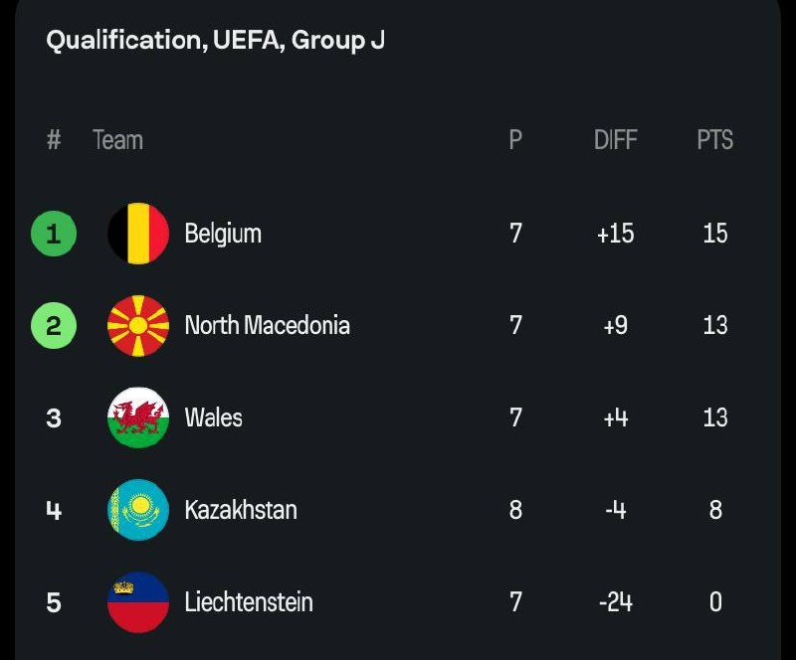
Task: Sort by the PTS column header
Action: [714, 140]
